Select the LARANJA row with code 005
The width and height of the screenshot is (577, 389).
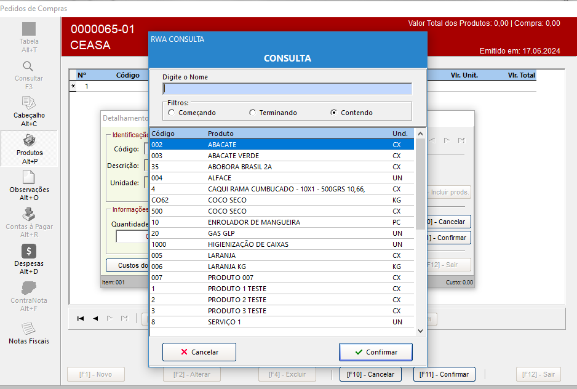tap(282, 255)
